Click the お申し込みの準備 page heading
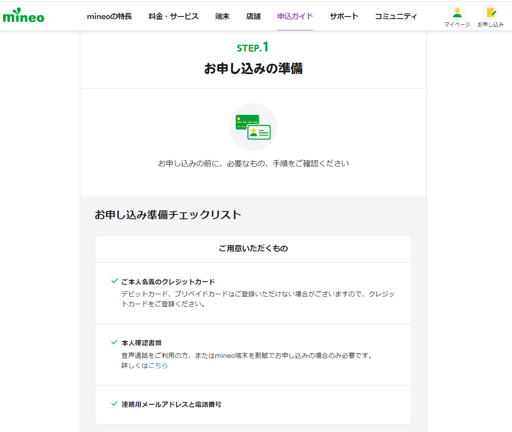512x432 pixels. (253, 68)
